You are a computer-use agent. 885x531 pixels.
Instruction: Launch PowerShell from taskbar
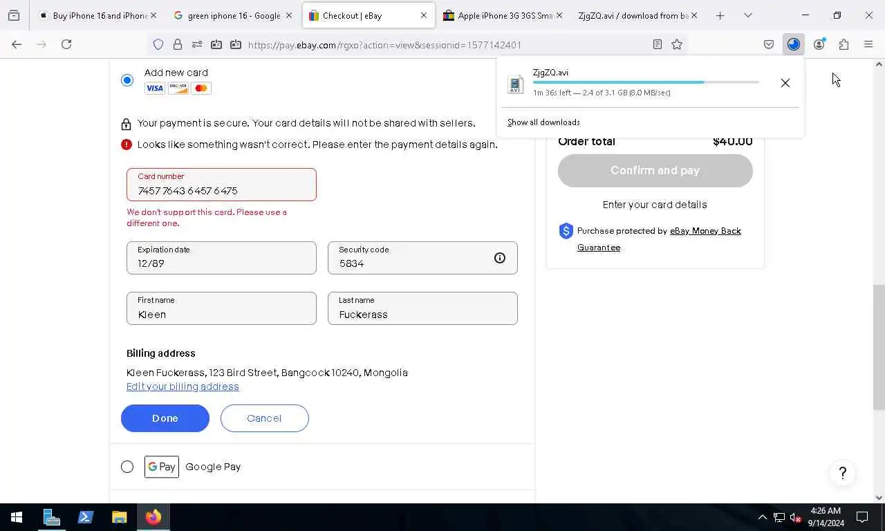coord(86,517)
